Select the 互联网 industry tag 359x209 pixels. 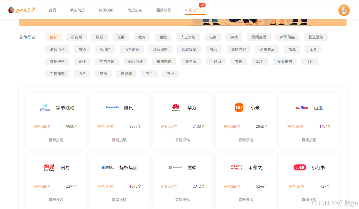click(x=216, y=62)
